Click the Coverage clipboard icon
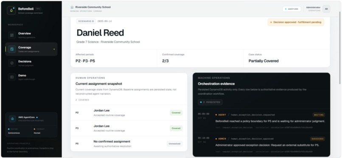Viewport: 342px width, 158px height. pos(12,49)
